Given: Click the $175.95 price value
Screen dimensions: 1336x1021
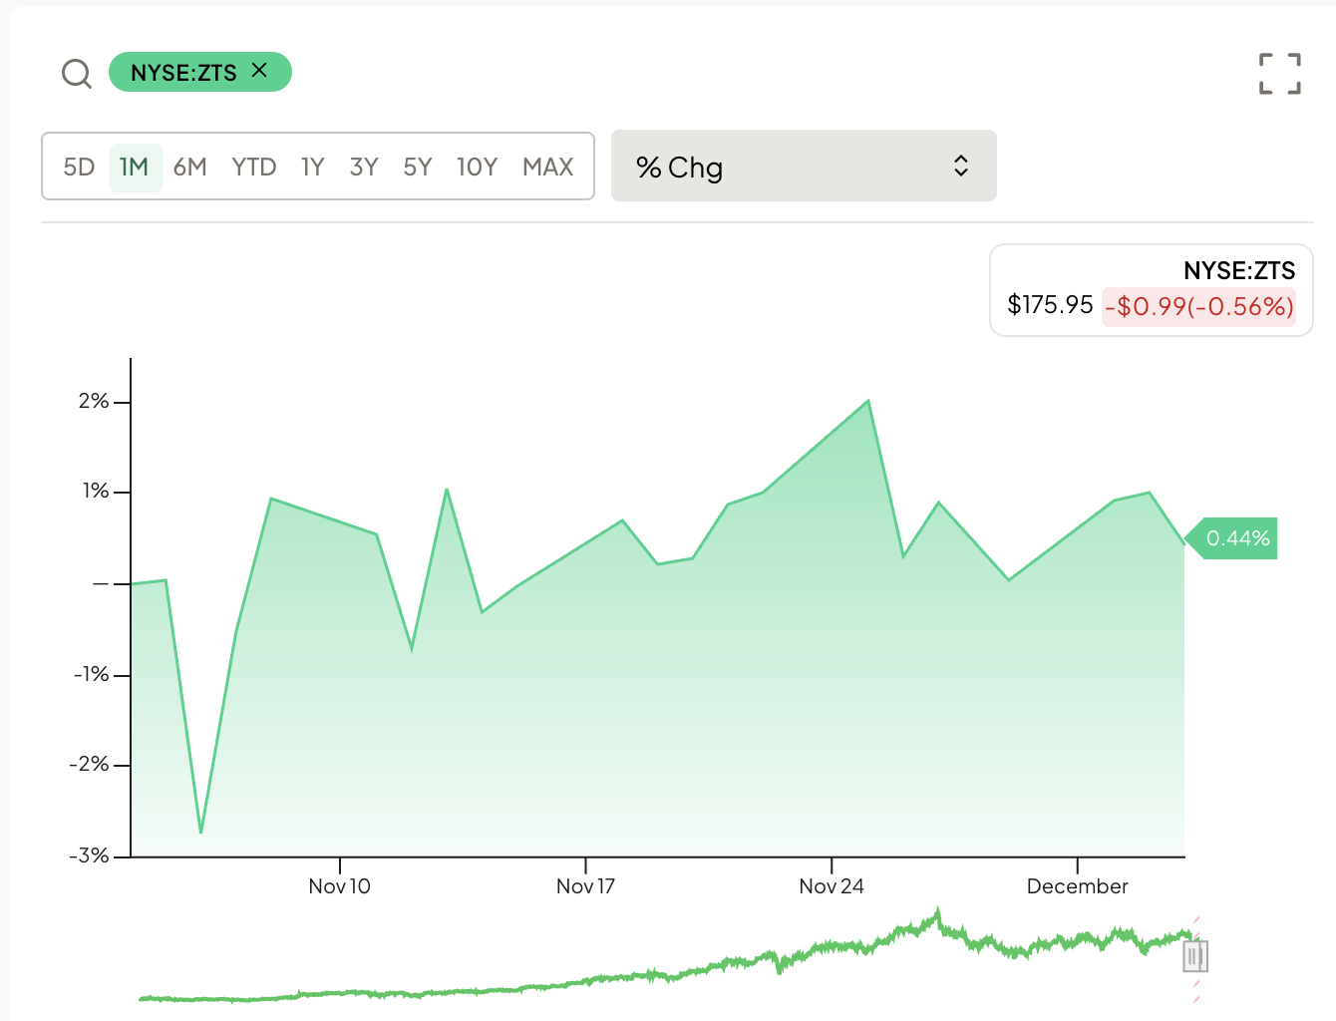Looking at the screenshot, I should [x=1050, y=305].
